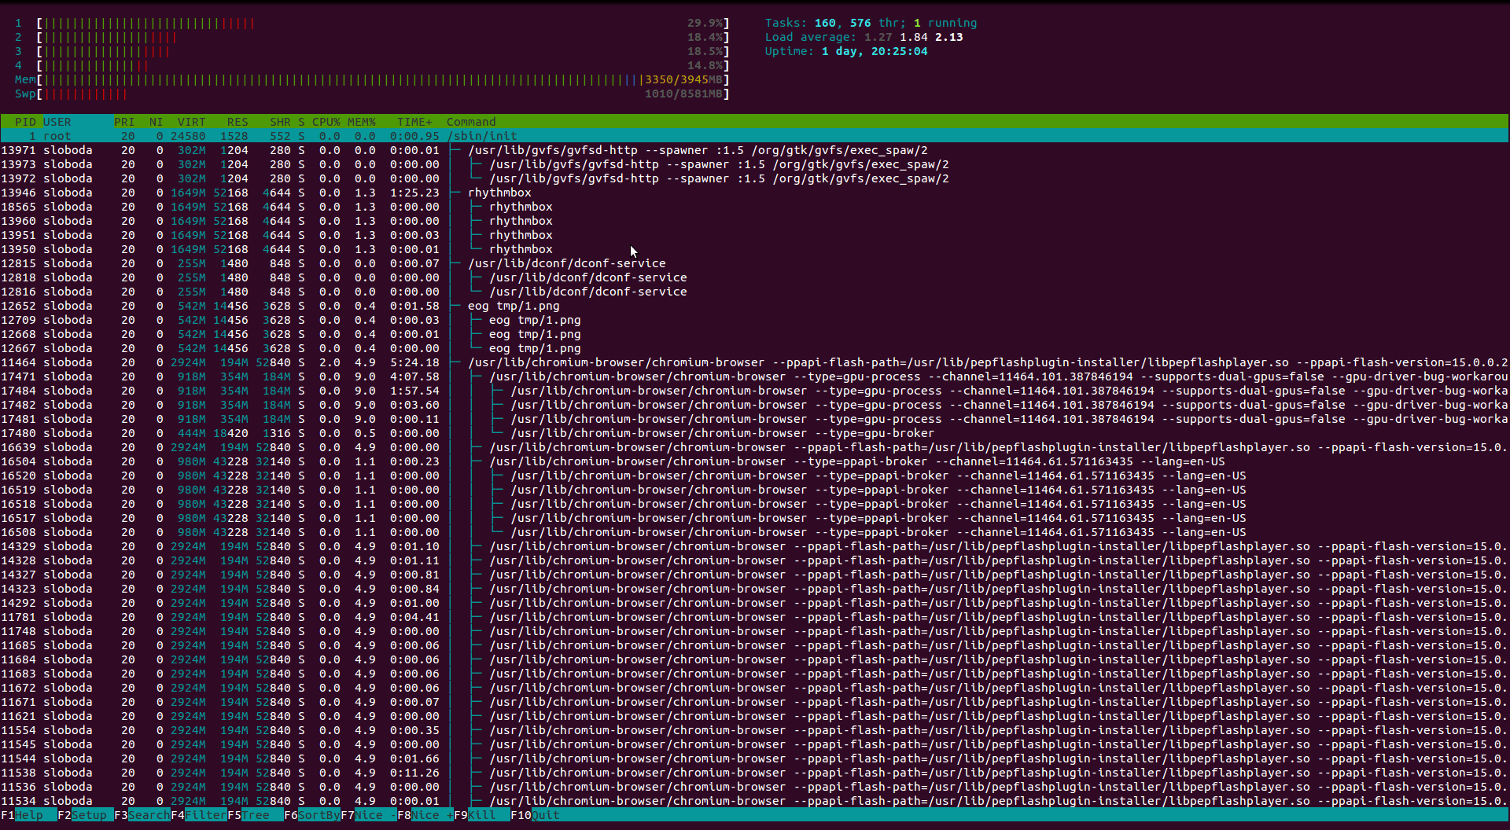The width and height of the screenshot is (1510, 830).
Task: Select last visible row PID 11534
Action: point(754,801)
